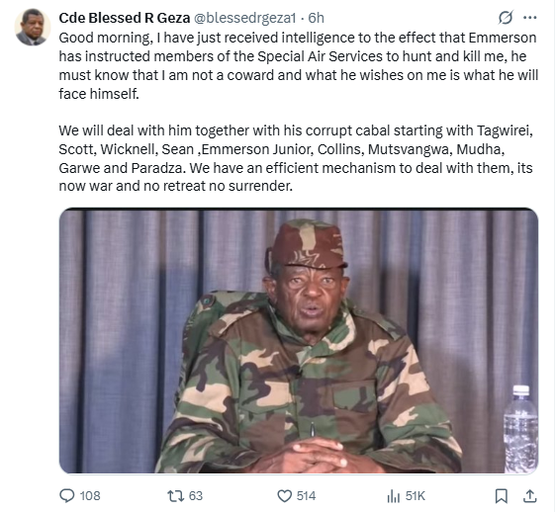Click the share upload arrow icon
The image size is (556, 512).
[529, 496]
